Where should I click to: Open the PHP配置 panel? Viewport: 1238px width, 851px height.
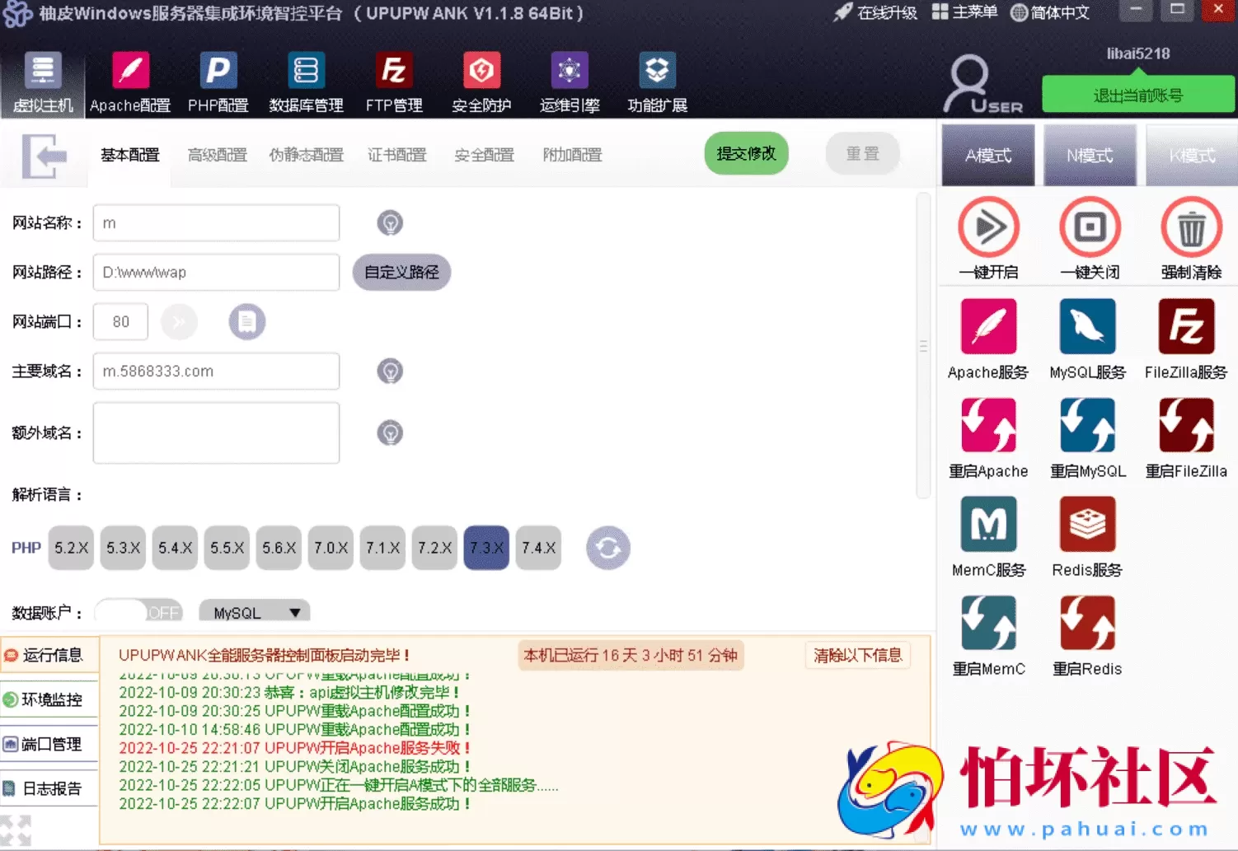click(x=218, y=82)
